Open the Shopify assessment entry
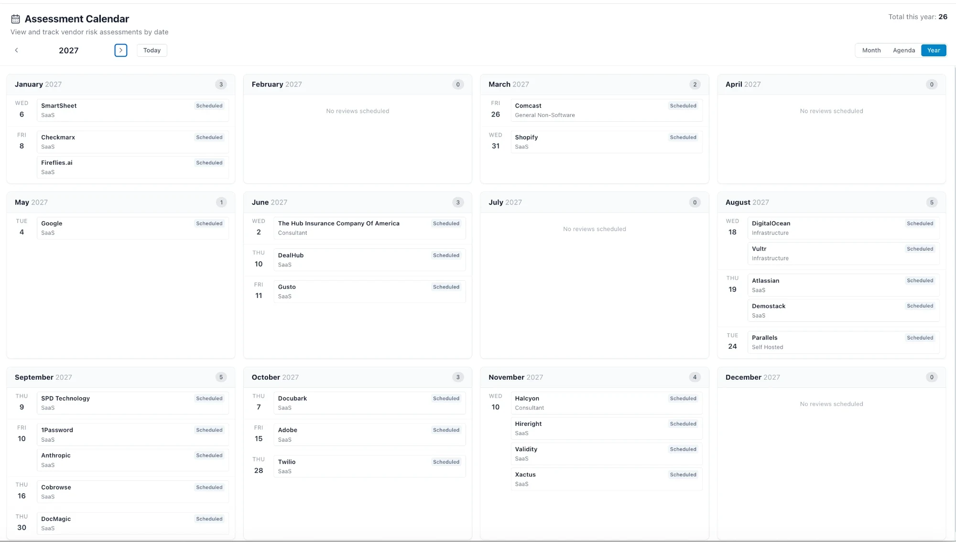956x542 pixels. point(607,142)
